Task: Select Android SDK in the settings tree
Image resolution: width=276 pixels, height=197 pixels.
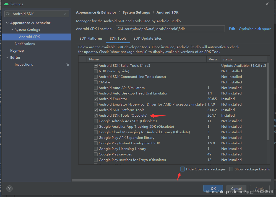Action: pos(37,37)
